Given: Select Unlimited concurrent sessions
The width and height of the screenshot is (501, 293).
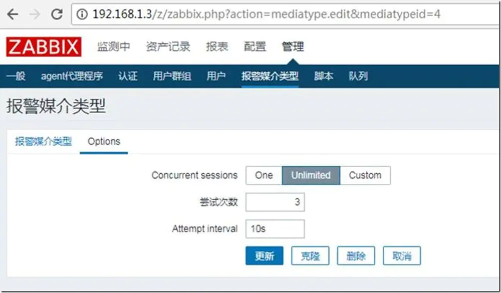Looking at the screenshot, I should pyautogui.click(x=311, y=175).
